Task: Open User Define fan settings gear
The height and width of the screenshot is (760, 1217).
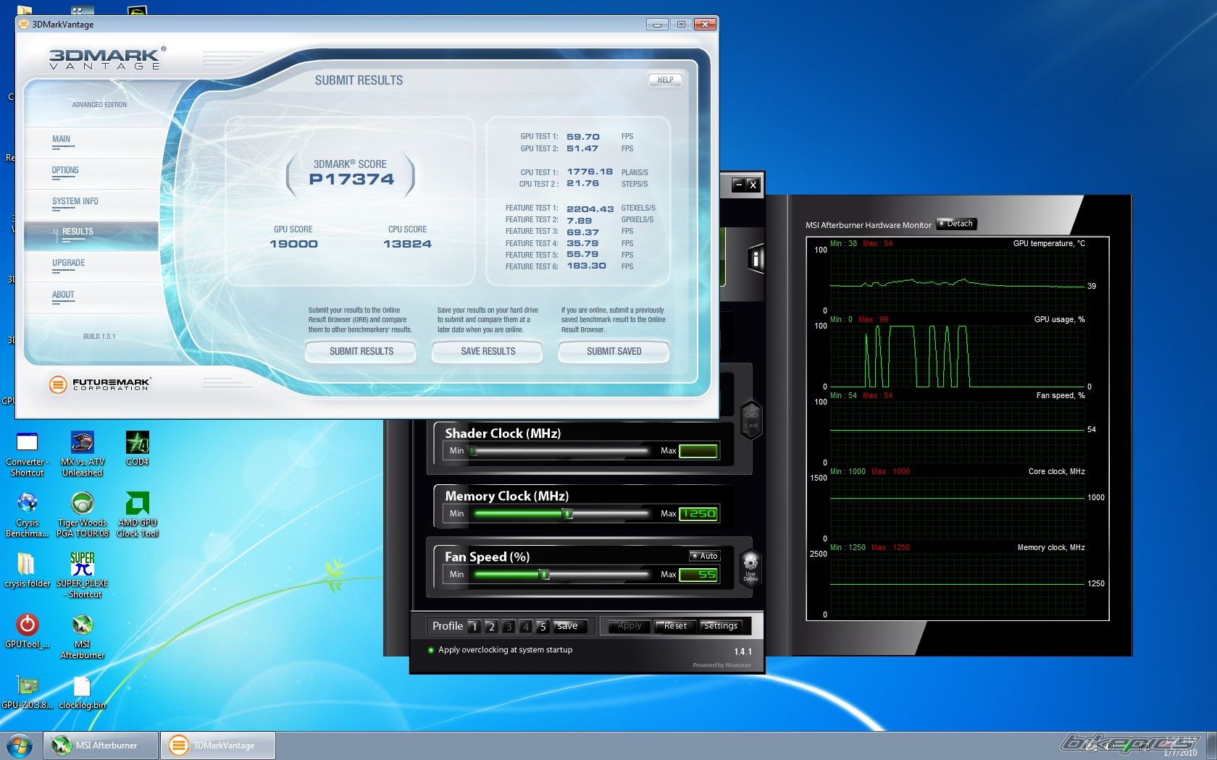Action: tap(750, 566)
